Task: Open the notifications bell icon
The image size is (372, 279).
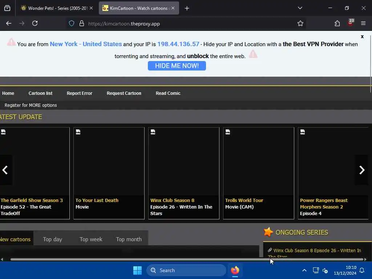Action: tap(362, 270)
